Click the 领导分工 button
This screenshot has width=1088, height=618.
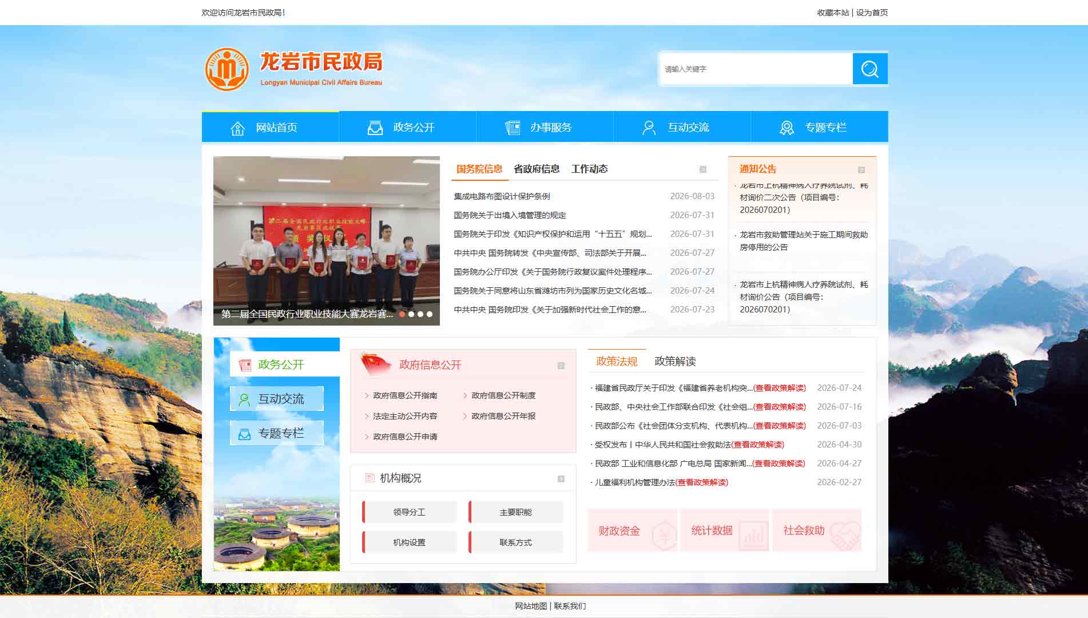click(409, 512)
